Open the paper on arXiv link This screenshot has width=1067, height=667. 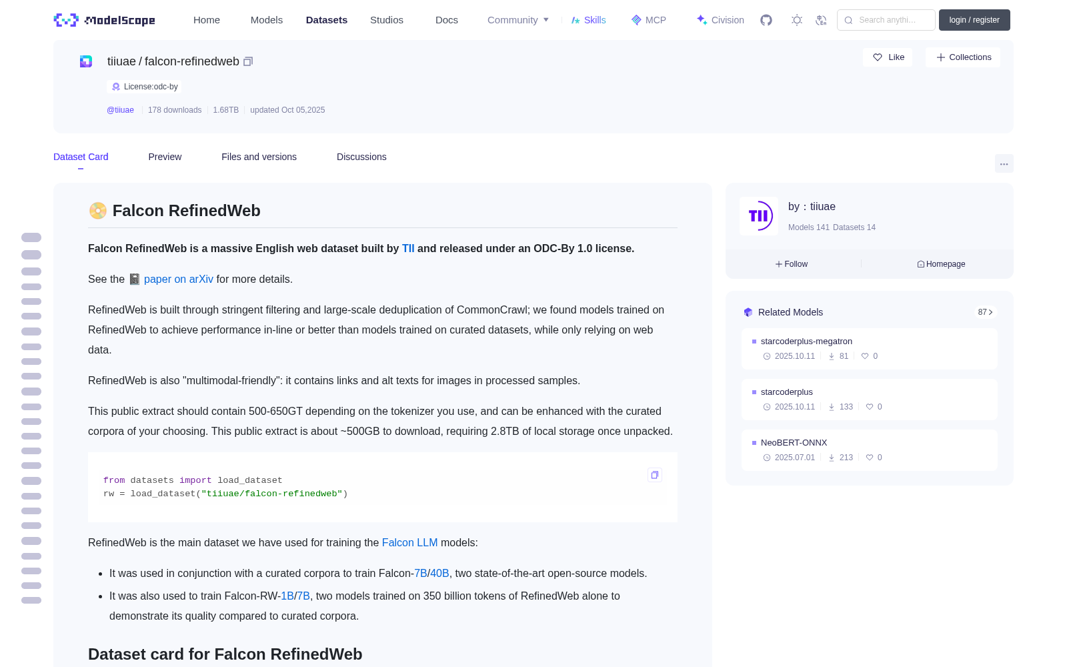point(179,279)
